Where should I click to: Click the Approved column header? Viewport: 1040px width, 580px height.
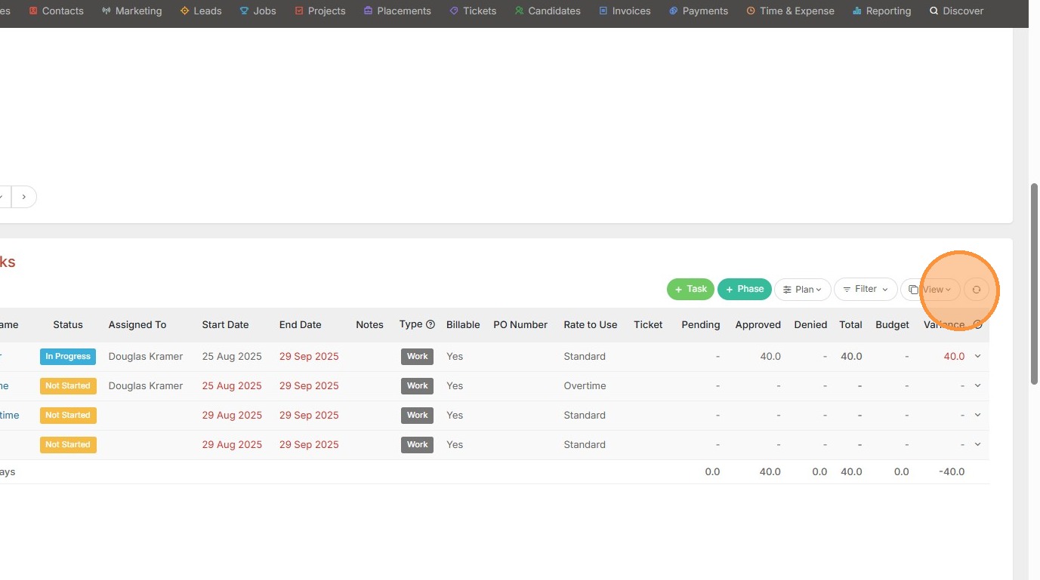(758, 325)
